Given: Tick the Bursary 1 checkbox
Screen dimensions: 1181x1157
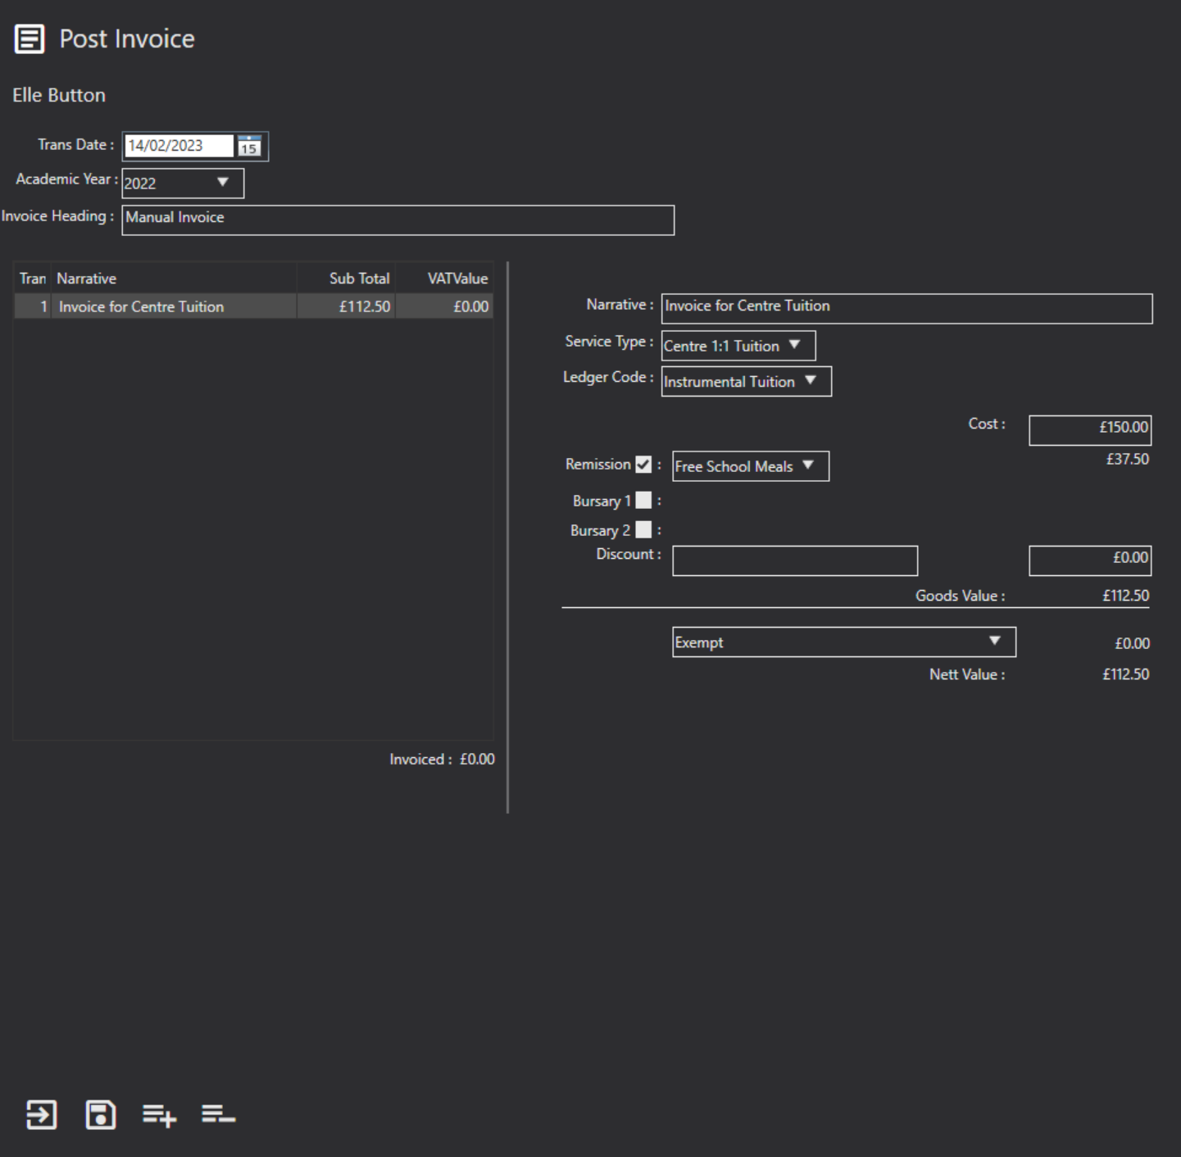Looking at the screenshot, I should tap(643, 500).
